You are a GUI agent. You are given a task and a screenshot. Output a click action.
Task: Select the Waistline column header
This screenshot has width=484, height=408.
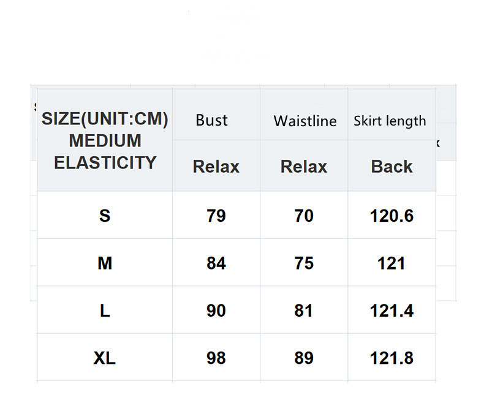tap(304, 121)
